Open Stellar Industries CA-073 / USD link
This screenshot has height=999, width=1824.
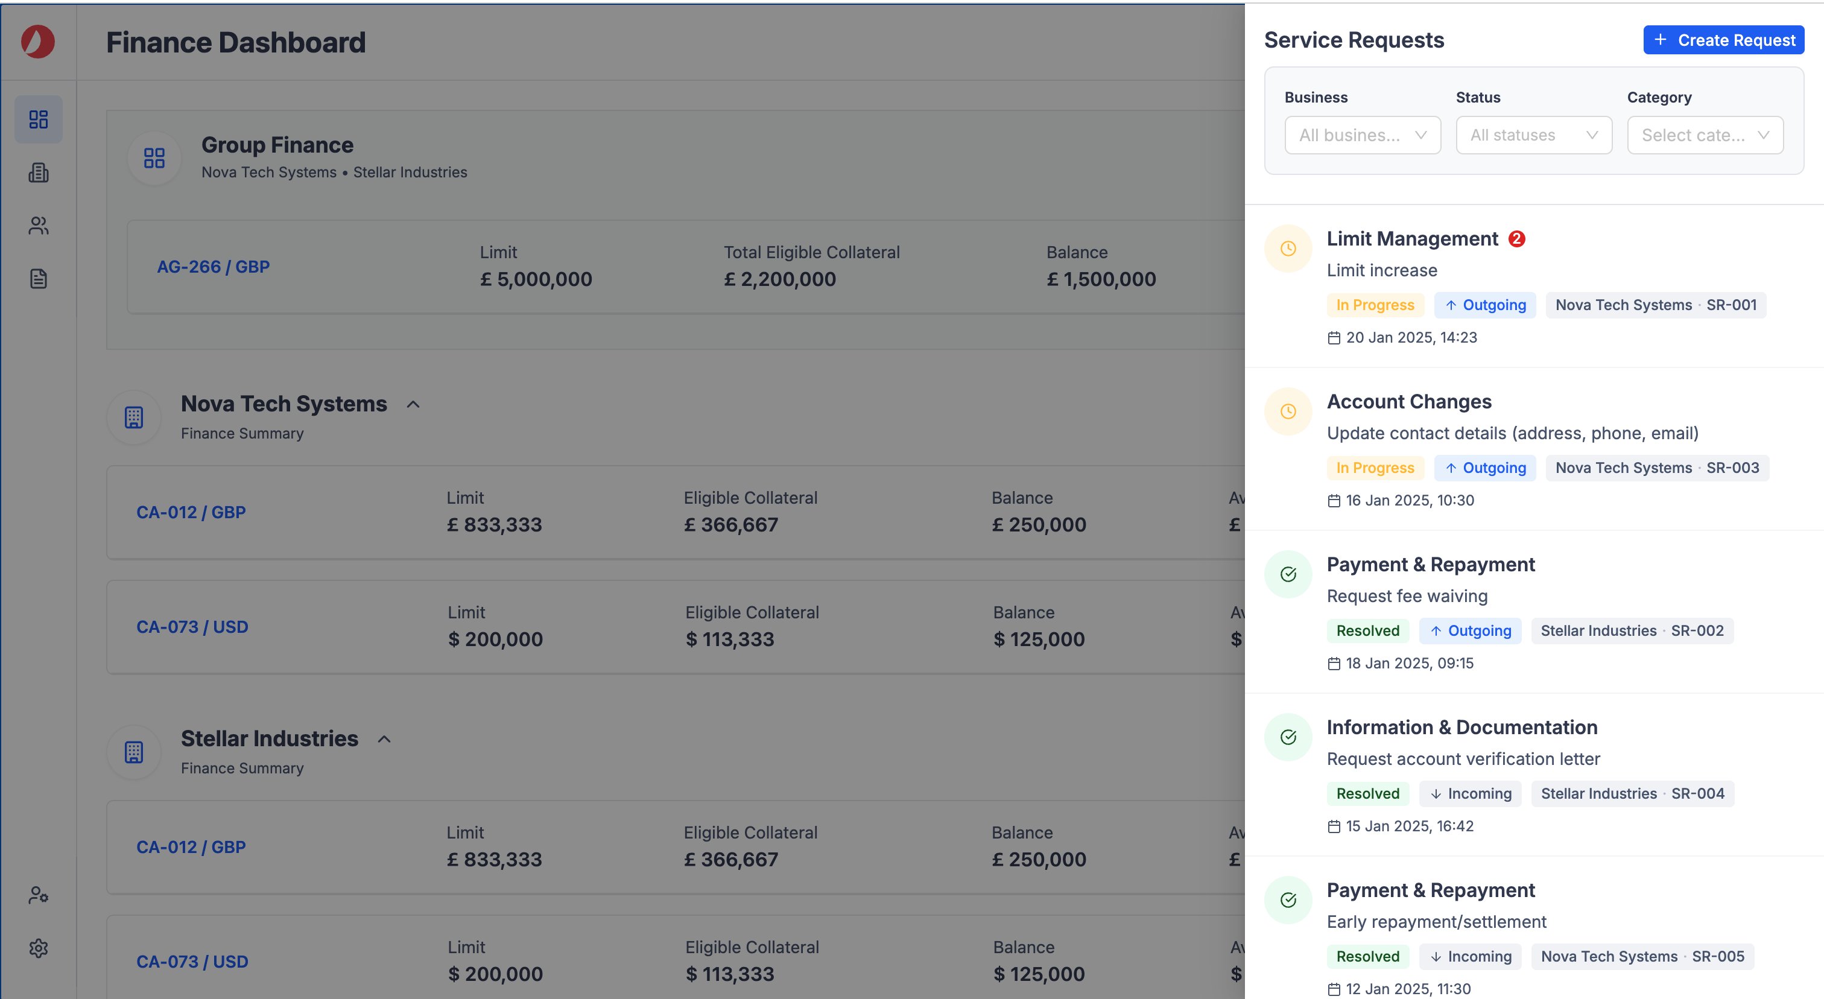click(192, 962)
